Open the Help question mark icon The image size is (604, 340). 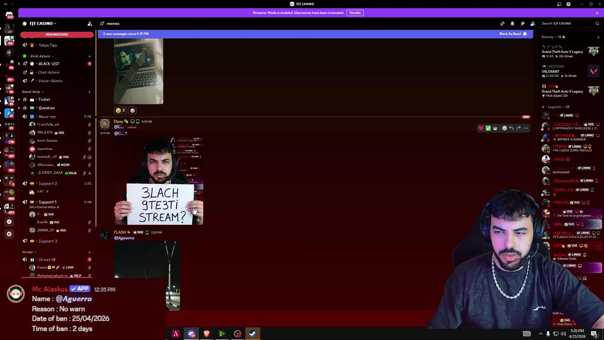[x=569, y=4]
